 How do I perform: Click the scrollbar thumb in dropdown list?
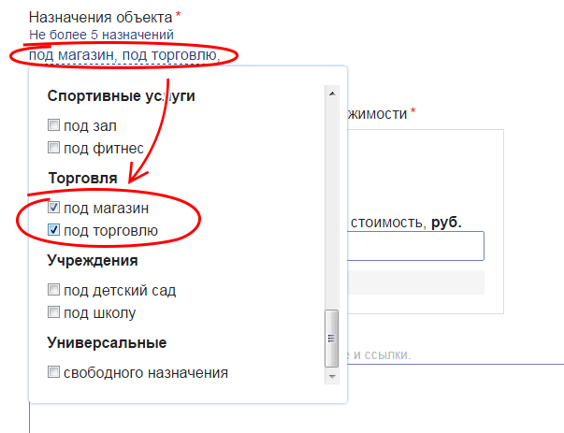(330, 337)
